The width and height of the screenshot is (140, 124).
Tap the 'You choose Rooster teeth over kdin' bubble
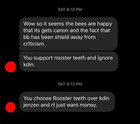pos(67,102)
